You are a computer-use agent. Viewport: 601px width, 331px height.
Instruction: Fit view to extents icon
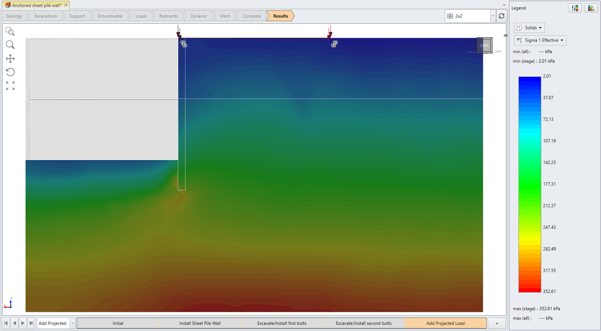[10, 86]
